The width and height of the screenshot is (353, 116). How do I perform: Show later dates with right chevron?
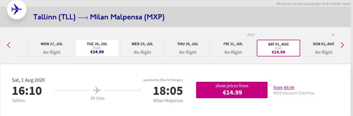click(x=342, y=45)
